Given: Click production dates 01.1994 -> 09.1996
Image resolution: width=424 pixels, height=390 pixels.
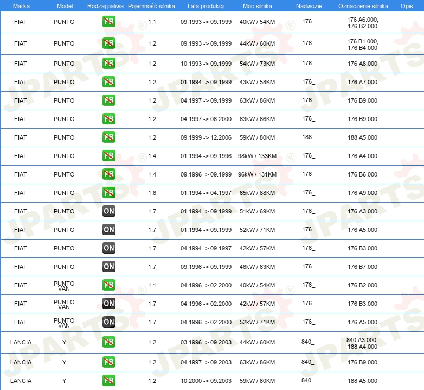Looking at the screenshot, I should [206, 156].
